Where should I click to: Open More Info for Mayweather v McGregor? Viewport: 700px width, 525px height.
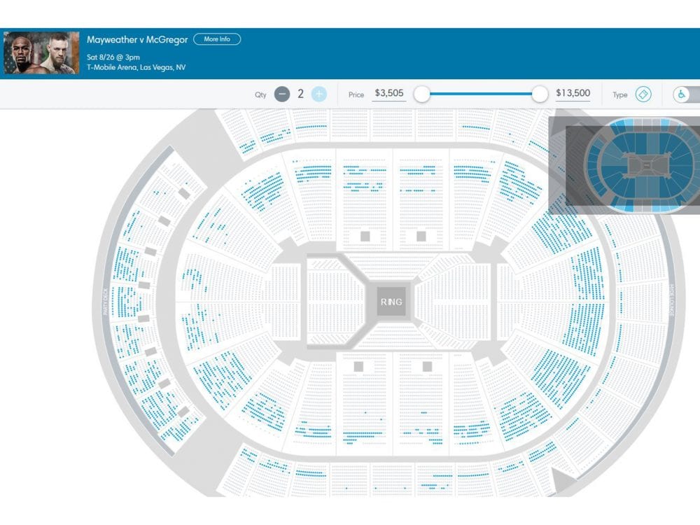217,39
